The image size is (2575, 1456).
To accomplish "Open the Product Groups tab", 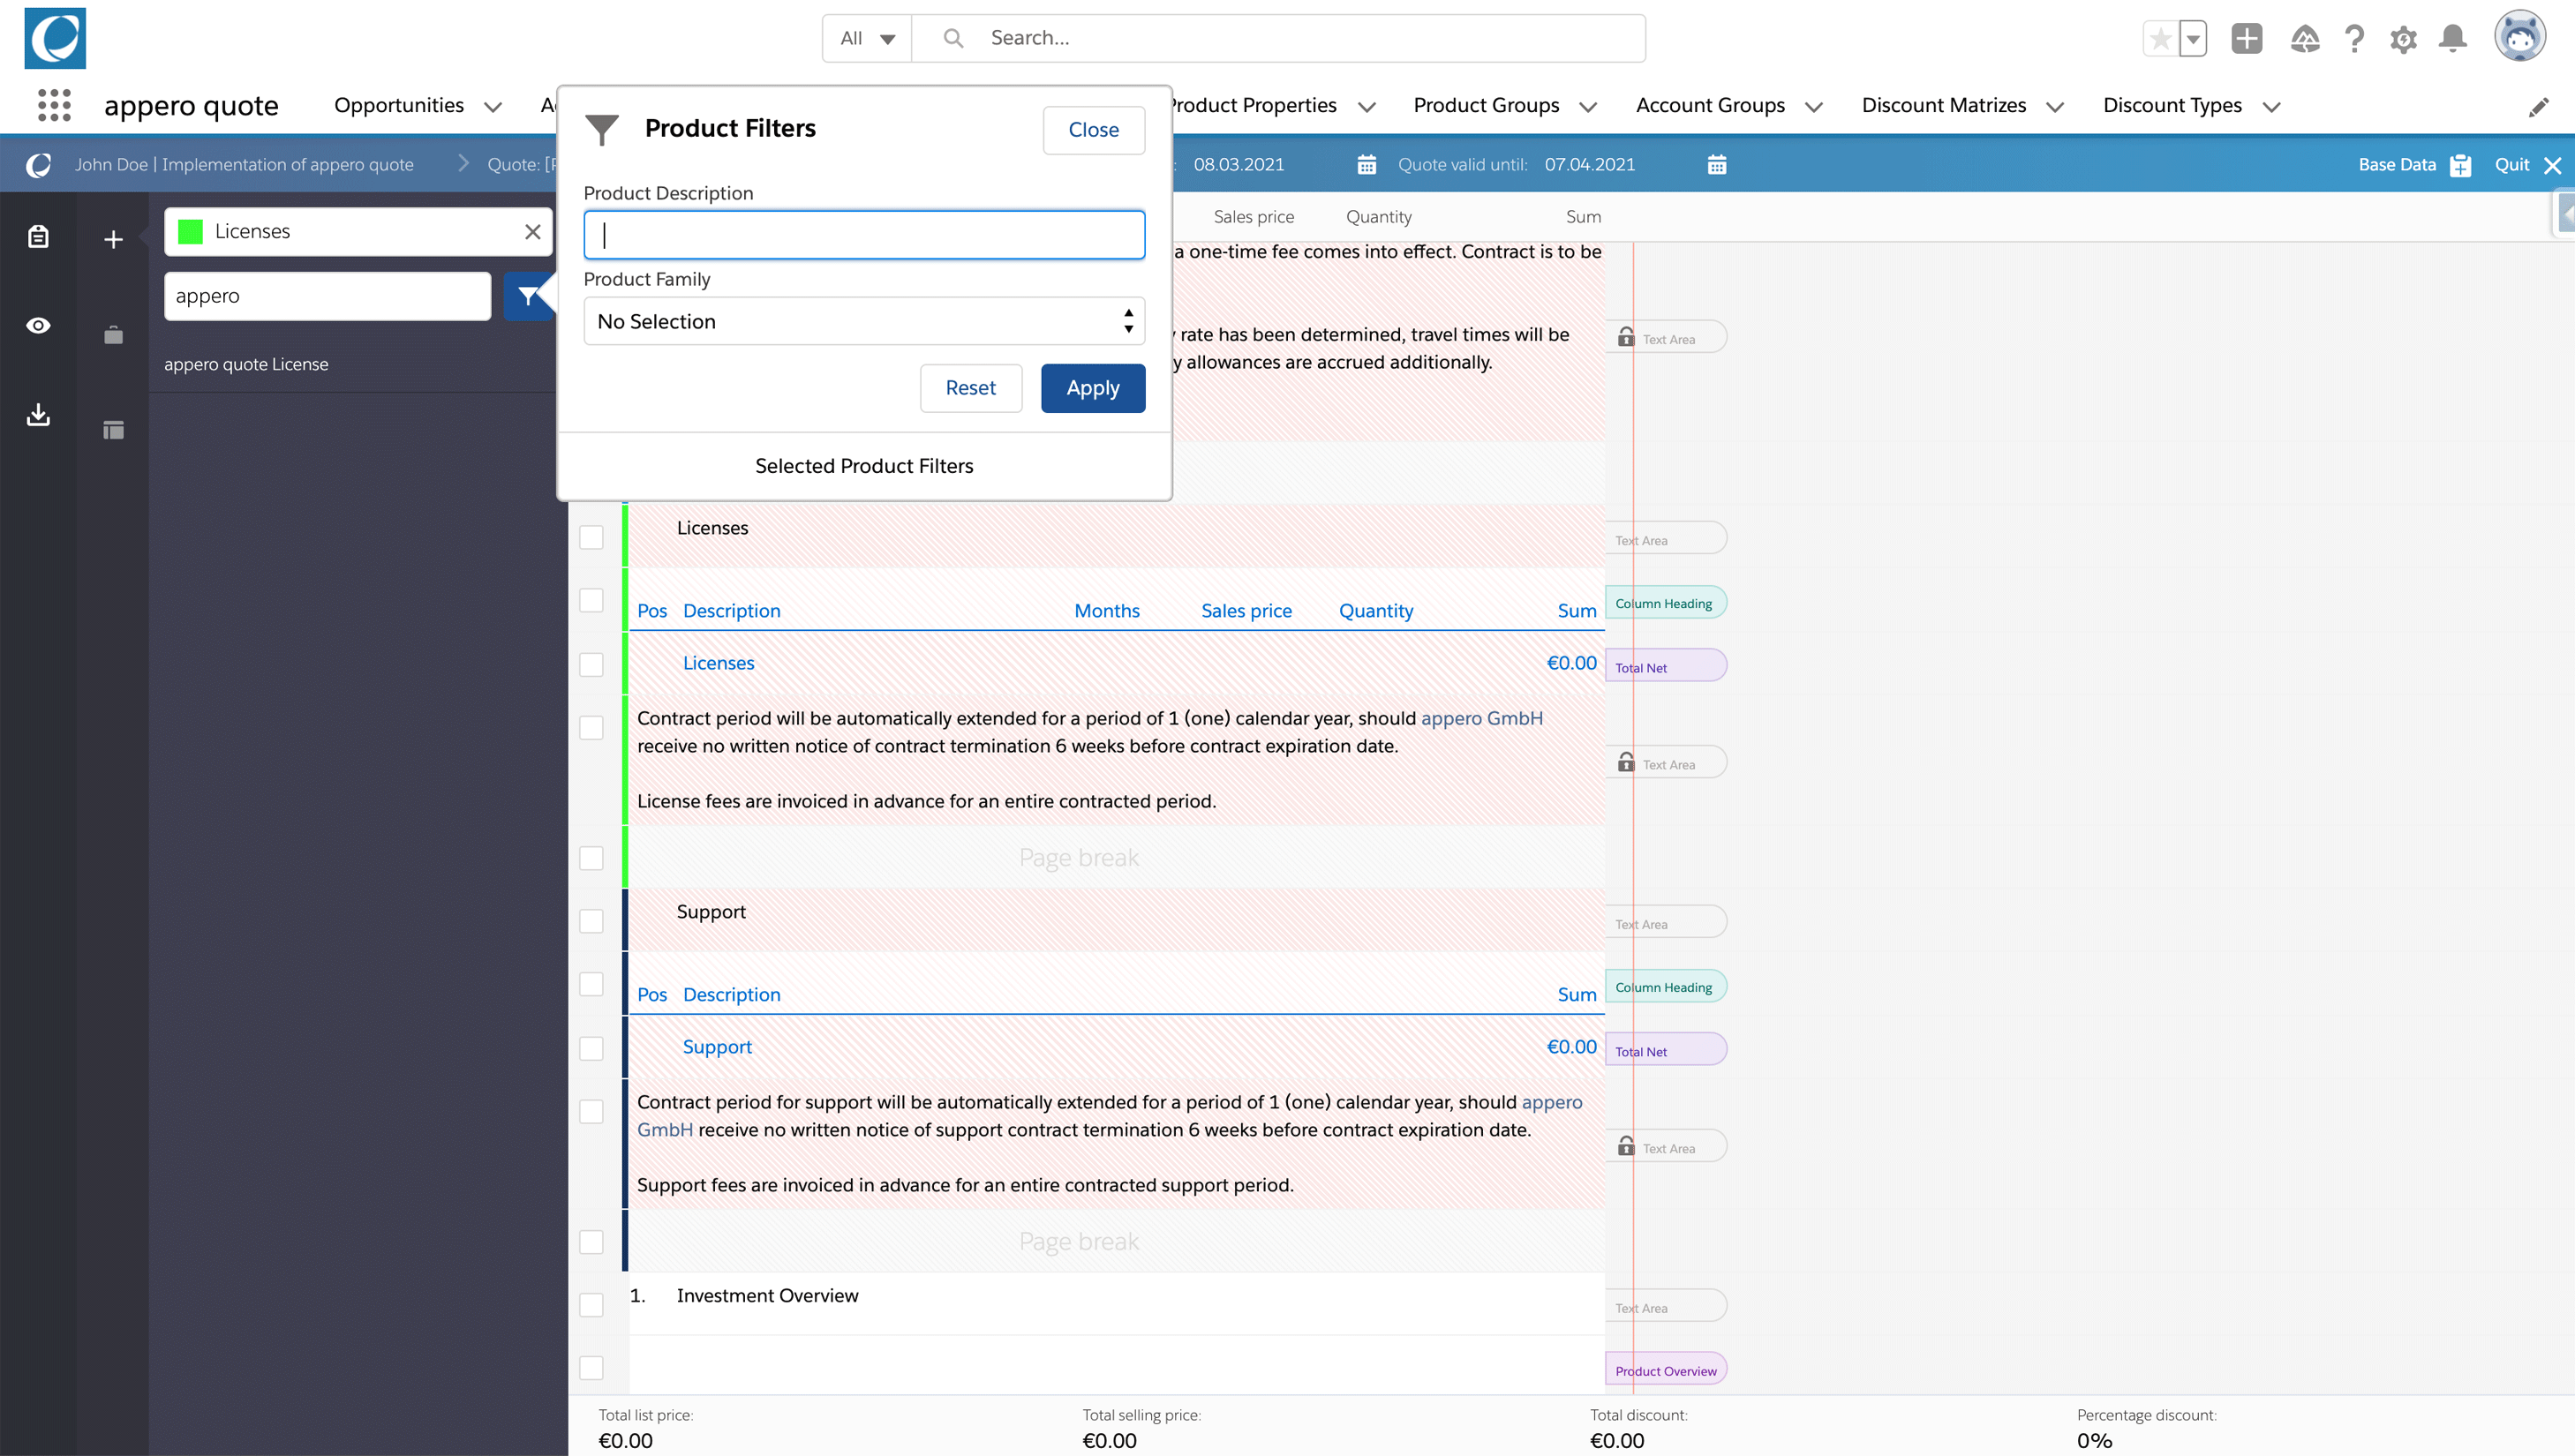I will [1486, 105].
